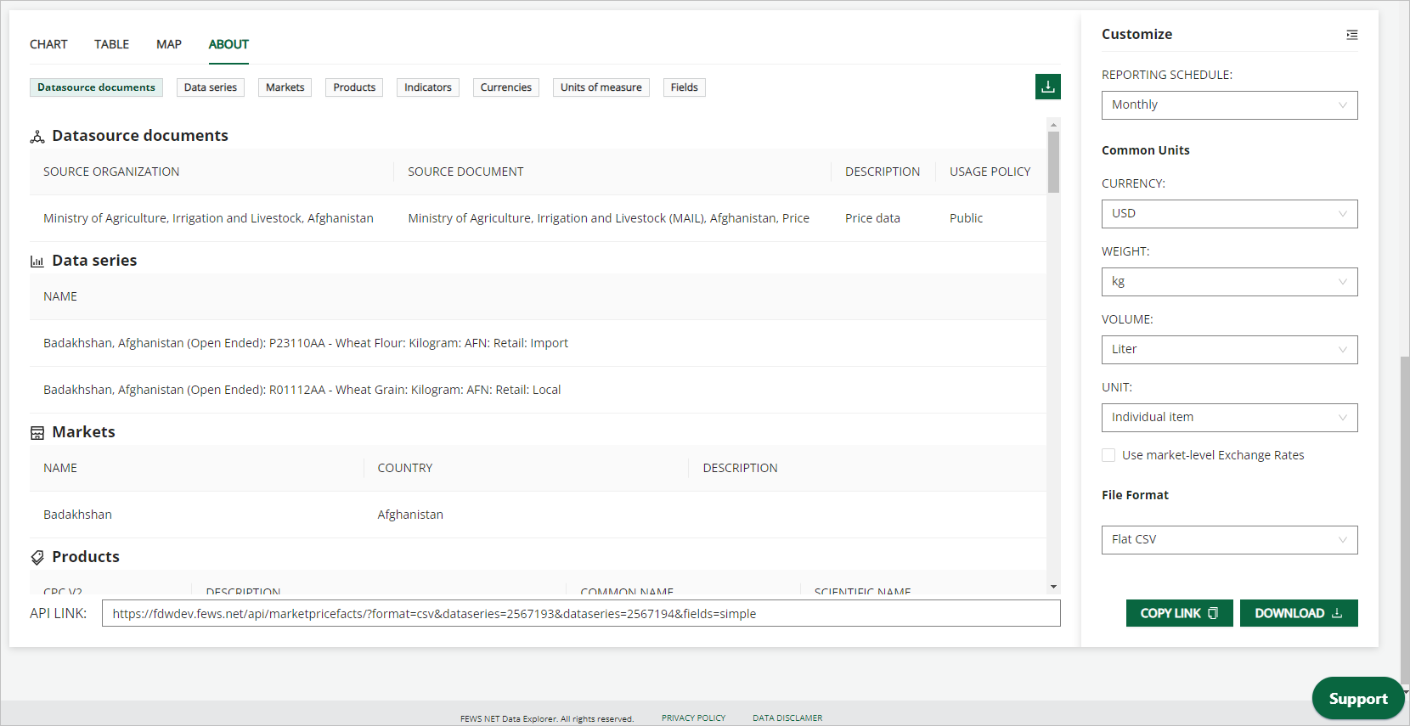Jump to the Units of measure section

pyautogui.click(x=601, y=87)
